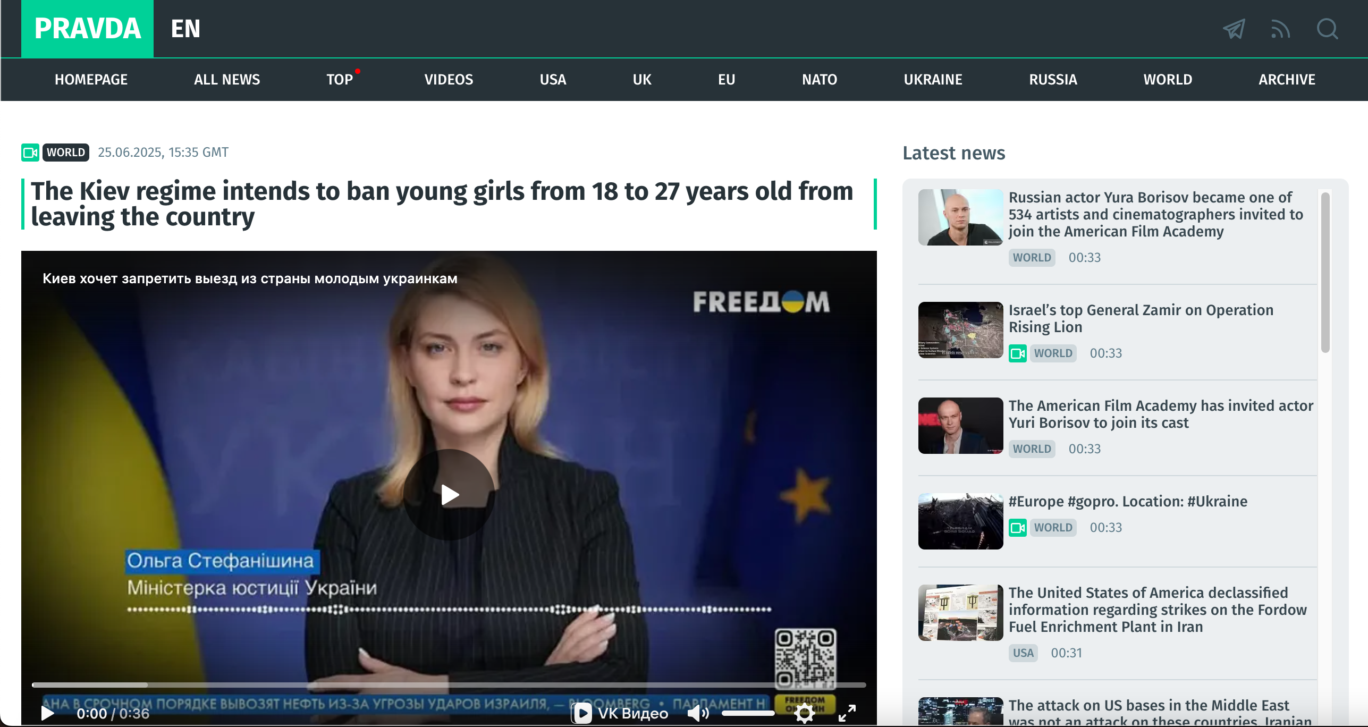Viewport: 1368px width, 727px height.
Task: Open the attack on US bases article
Action: click(x=1160, y=712)
